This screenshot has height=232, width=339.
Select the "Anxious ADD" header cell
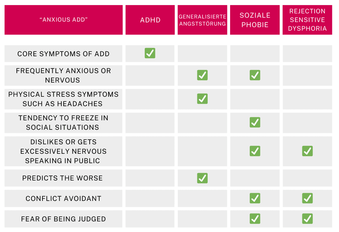click(63, 20)
